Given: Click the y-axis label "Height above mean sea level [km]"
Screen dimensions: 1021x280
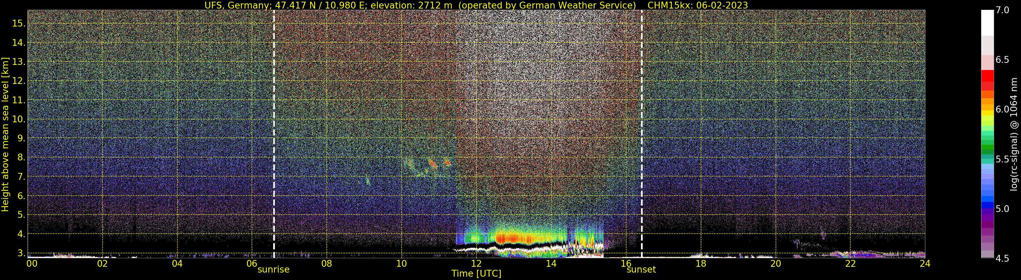Looking at the screenshot, I should 5,134.
